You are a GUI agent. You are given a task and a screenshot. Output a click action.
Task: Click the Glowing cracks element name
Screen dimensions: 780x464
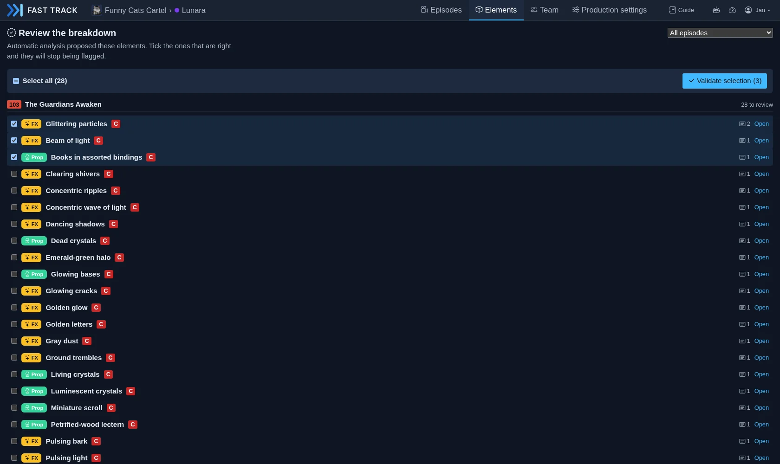[71, 291]
